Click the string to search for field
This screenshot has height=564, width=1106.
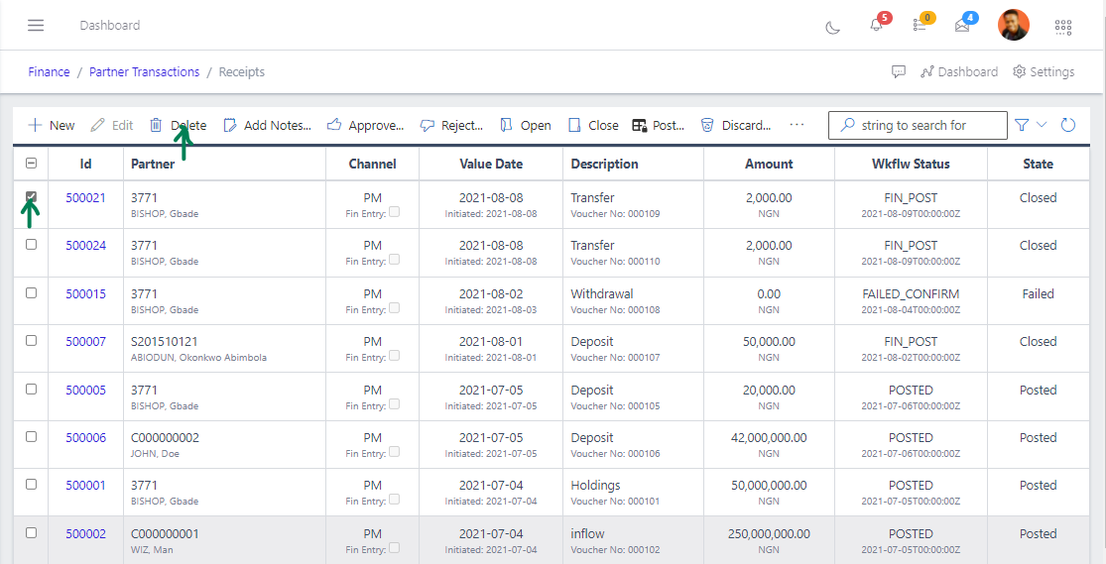point(918,125)
